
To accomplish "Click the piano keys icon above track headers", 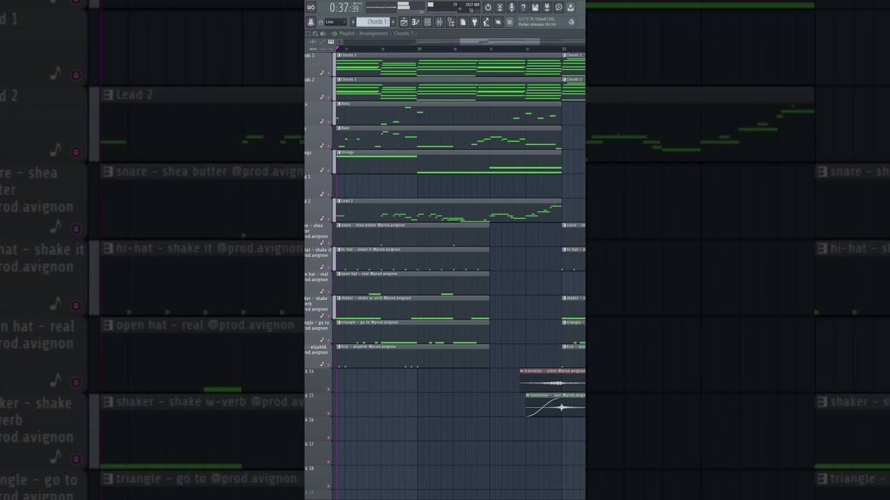I will pos(331,41).
